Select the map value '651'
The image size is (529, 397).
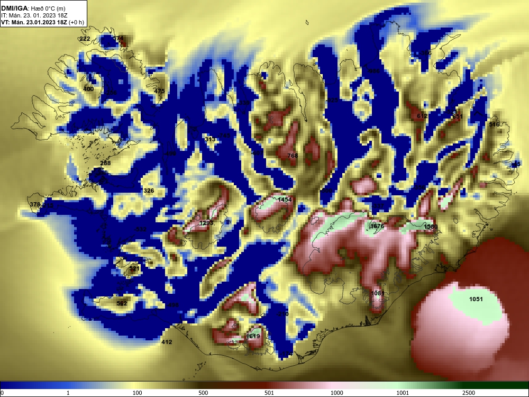[x=458, y=116]
